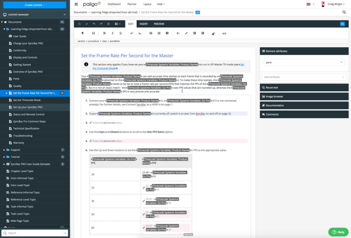Image resolution: width=351 pixels, height=238 pixels.
Task: Click the Paligo logo
Action: point(92,4)
